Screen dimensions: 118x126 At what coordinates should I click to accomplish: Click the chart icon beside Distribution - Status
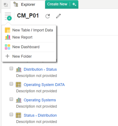pos(19,70)
